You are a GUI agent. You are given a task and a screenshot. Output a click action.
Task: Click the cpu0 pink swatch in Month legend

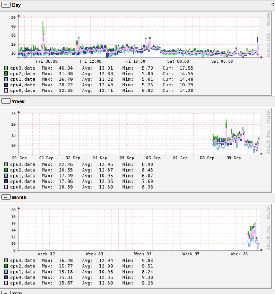click(6, 283)
